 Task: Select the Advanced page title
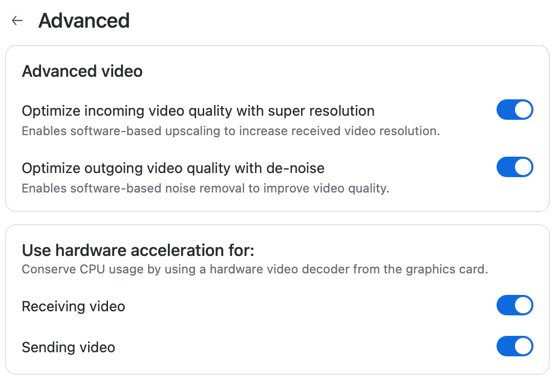(84, 20)
